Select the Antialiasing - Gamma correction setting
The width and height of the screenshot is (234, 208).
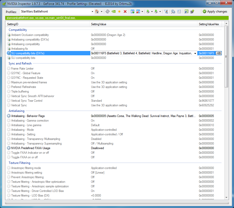click(x=30, y=121)
